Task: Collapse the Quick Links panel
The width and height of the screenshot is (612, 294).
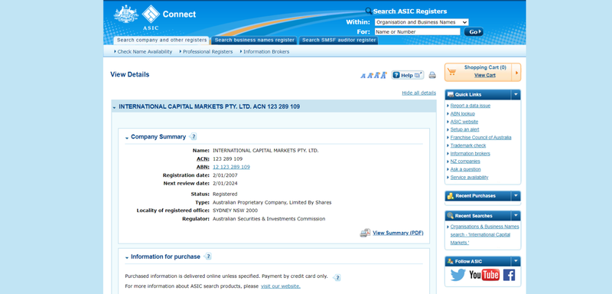Action: click(x=516, y=94)
